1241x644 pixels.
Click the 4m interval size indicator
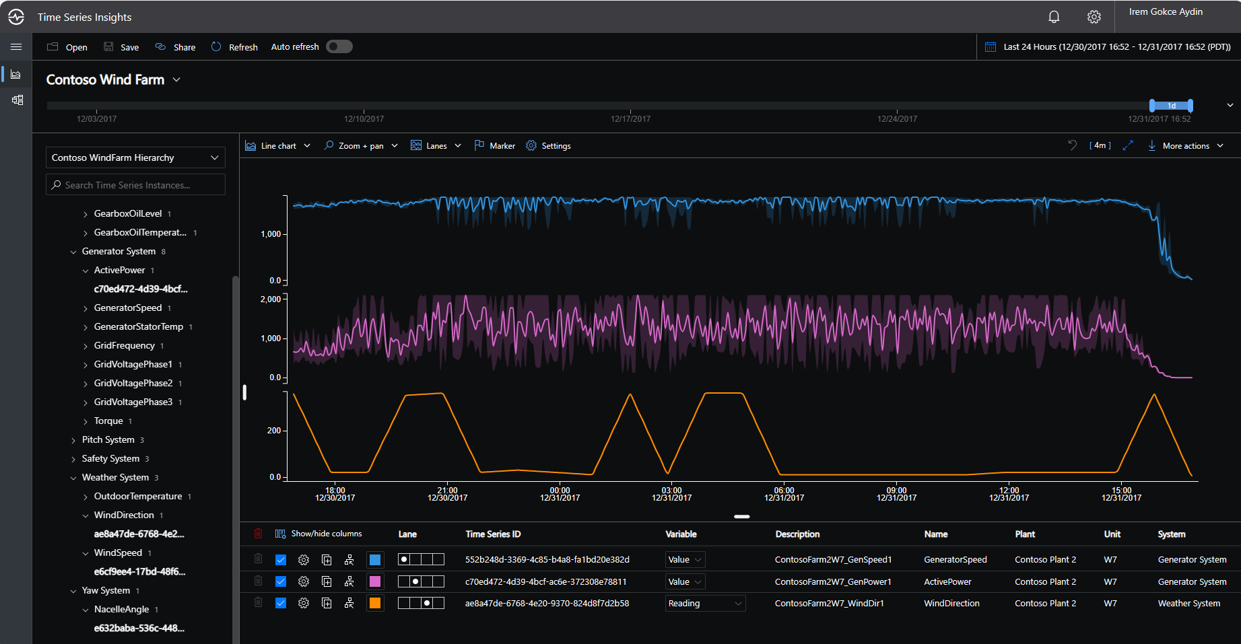coord(1100,145)
